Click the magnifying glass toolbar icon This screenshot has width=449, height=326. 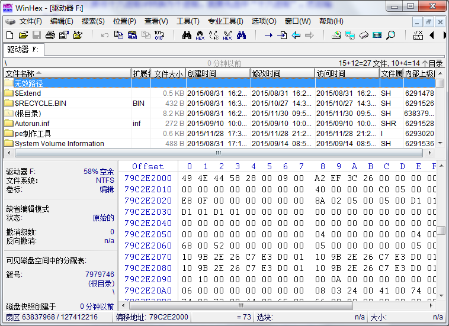pyautogui.click(x=390, y=35)
